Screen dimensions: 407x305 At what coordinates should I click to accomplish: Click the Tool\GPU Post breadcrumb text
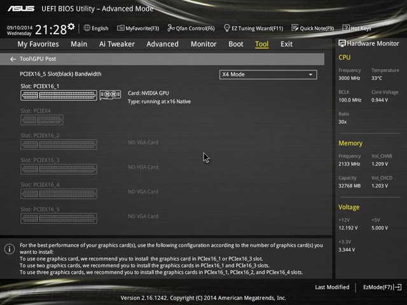38,59
